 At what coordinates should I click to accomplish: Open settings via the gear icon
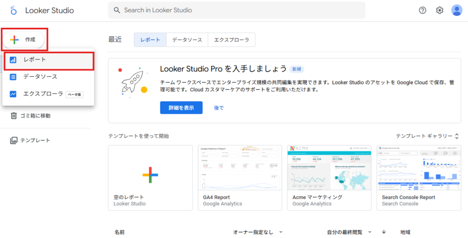[440, 11]
